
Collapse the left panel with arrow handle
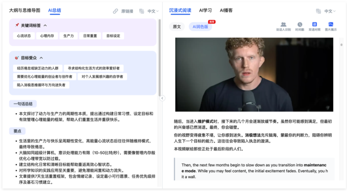[x=162, y=98]
